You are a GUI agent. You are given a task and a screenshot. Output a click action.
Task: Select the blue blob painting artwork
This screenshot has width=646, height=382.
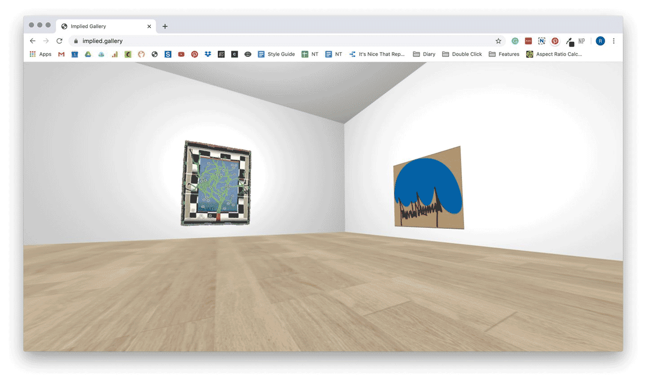429,188
